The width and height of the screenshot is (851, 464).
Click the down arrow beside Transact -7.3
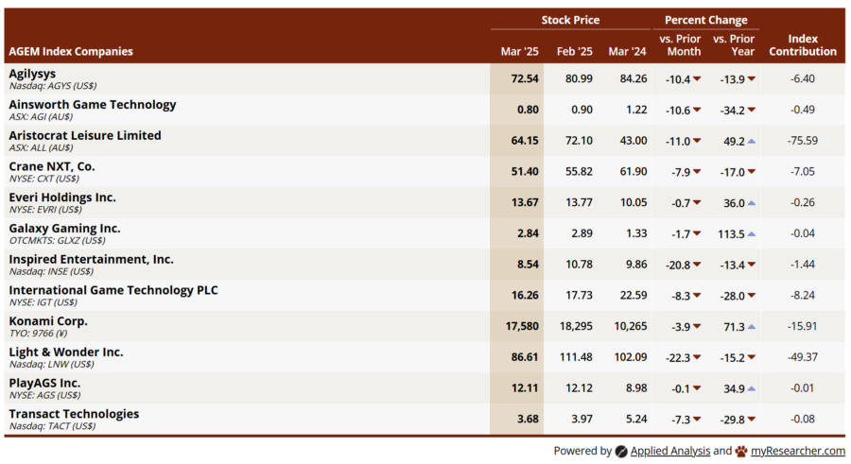tap(697, 420)
